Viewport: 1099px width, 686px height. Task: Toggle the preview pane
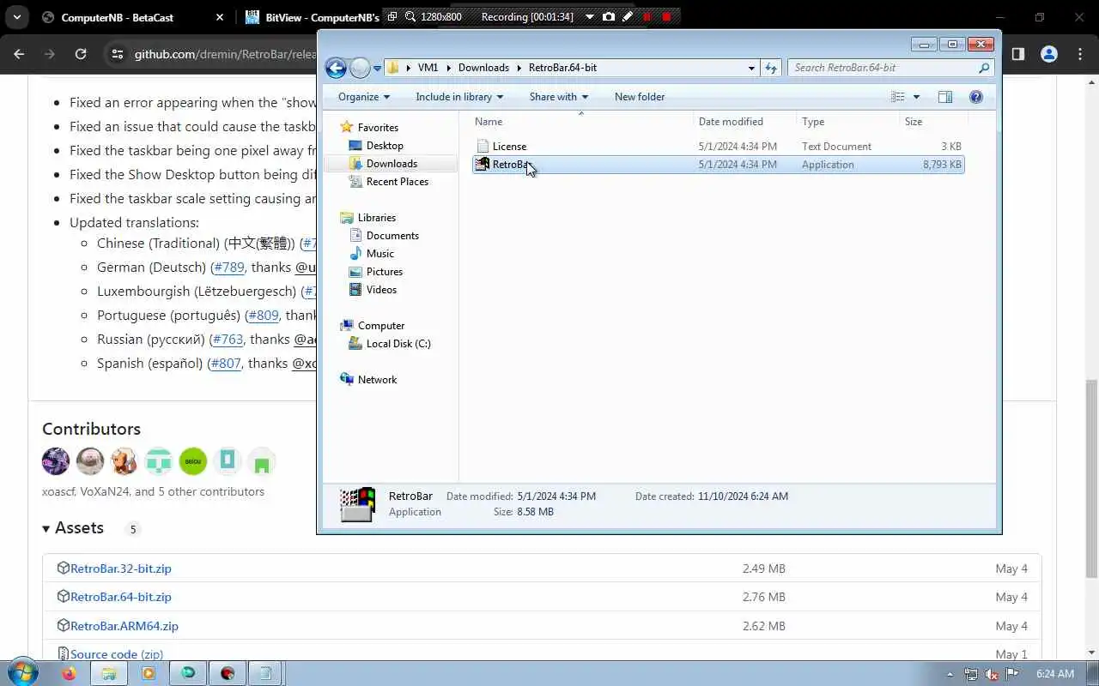pyautogui.click(x=945, y=97)
